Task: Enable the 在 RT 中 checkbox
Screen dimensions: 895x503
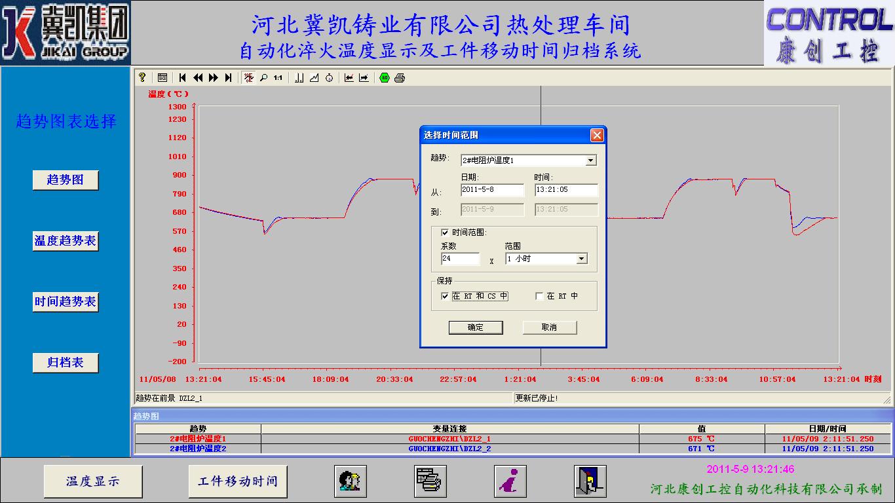Action: [539, 296]
